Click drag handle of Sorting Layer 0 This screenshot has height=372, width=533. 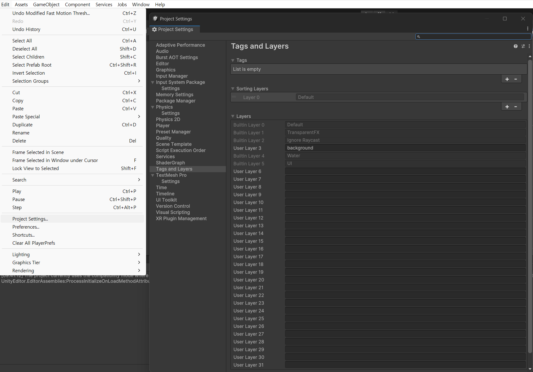(x=234, y=97)
